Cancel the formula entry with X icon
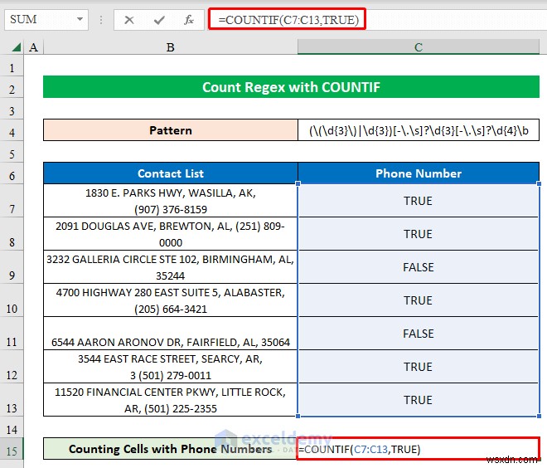This screenshot has width=547, height=468. point(129,20)
